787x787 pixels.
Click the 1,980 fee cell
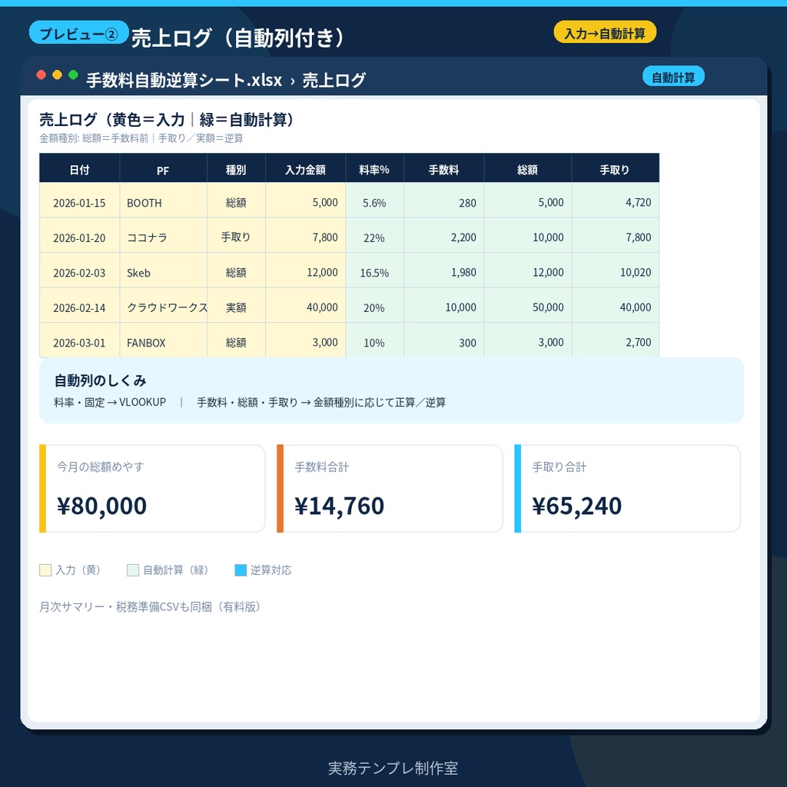tap(443, 271)
